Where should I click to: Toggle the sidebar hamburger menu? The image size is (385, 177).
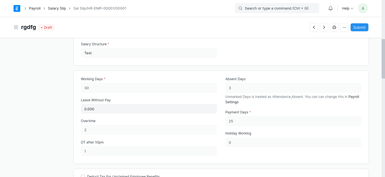pyautogui.click(x=16, y=27)
